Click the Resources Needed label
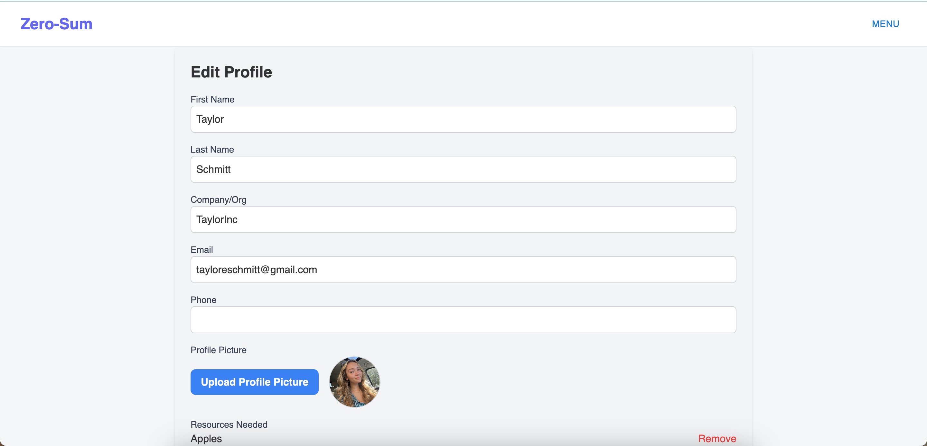The image size is (927, 446). [229, 424]
